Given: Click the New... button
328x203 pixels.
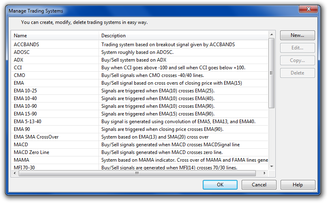Looking at the screenshot, I should click(297, 35).
